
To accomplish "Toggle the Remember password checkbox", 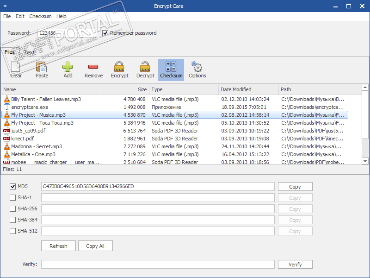I will pos(105,33).
